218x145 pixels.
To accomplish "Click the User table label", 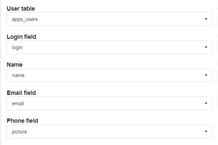I will 21,9.
